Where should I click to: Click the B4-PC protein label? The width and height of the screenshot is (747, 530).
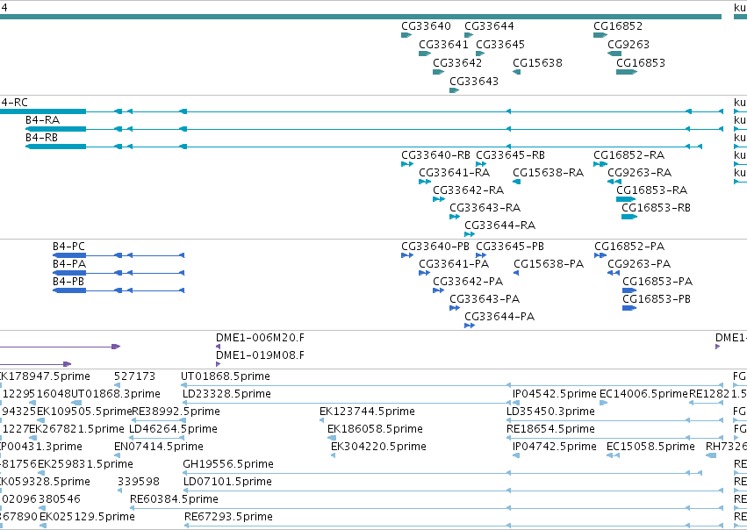[x=68, y=247]
